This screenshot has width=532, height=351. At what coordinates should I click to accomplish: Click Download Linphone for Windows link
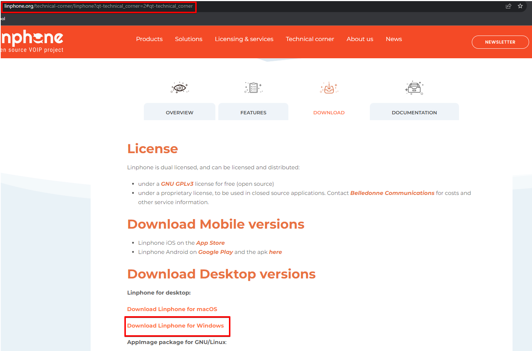(x=175, y=326)
